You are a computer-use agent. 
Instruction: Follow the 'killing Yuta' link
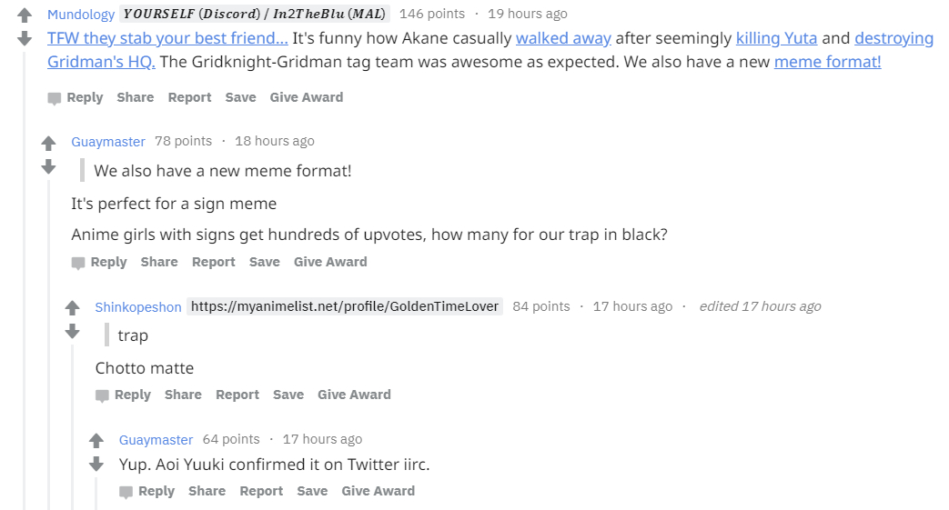pos(776,38)
